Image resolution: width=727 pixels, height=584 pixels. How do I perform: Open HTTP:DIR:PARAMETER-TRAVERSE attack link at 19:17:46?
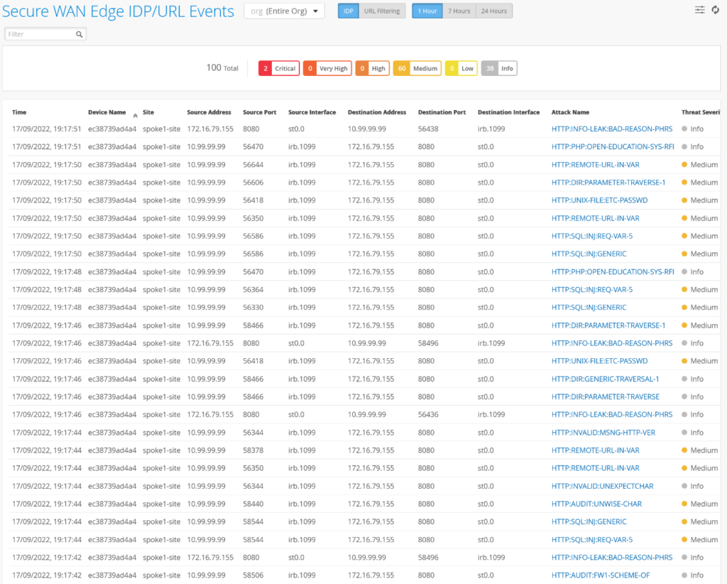tap(606, 396)
